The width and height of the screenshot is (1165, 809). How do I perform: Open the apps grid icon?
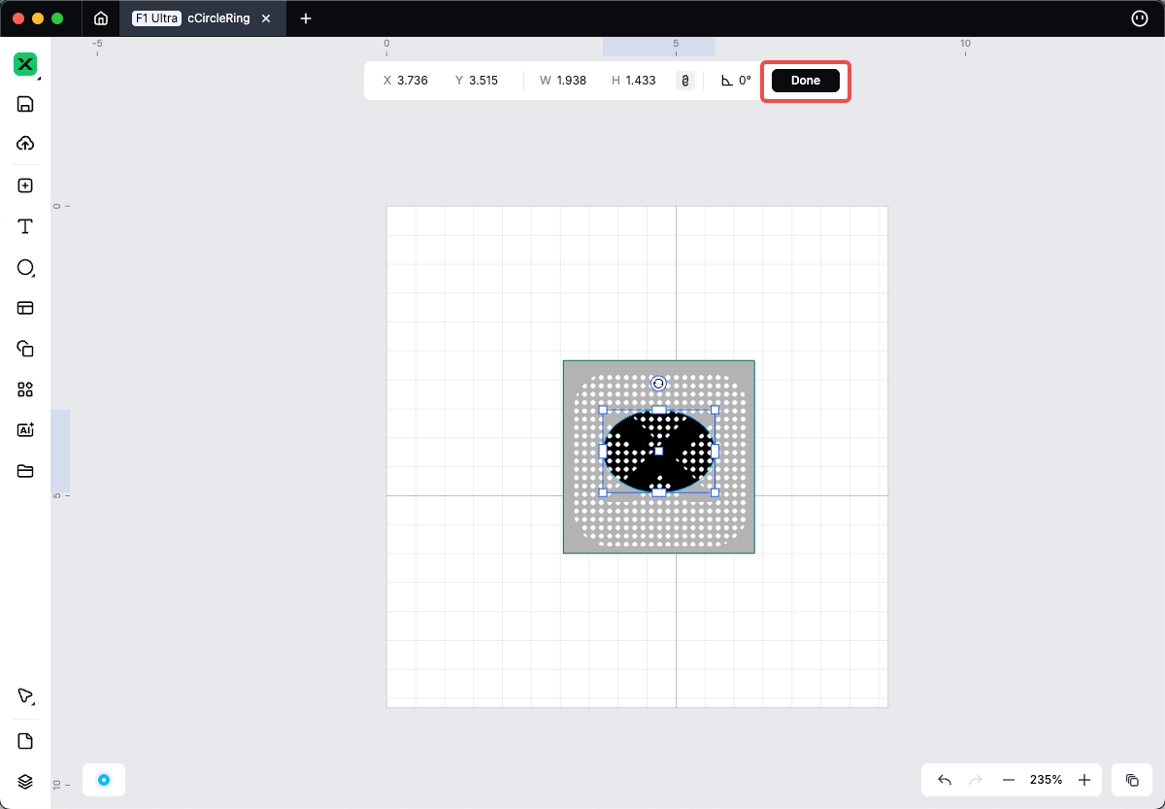click(x=25, y=389)
